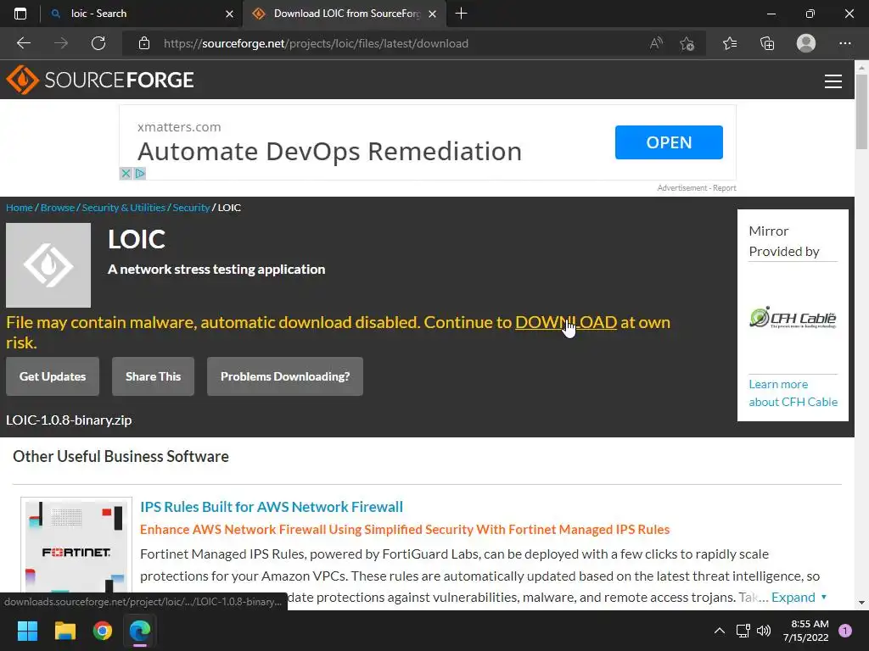This screenshot has height=651, width=869.
Task: Click the 'Home' breadcrumb link
Action: pyautogui.click(x=20, y=208)
